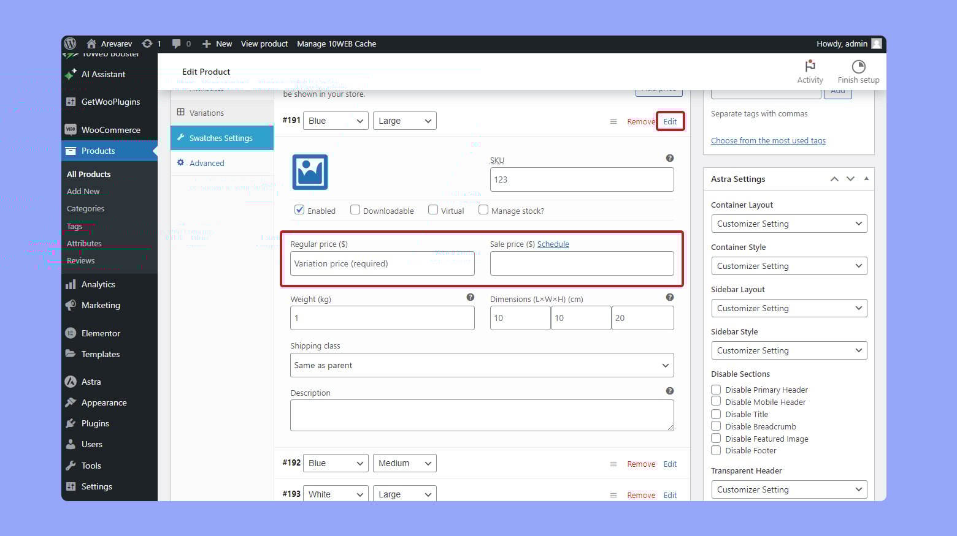The image size is (957, 536).
Task: Uncheck the Enabled checkbox
Action: pyautogui.click(x=299, y=210)
